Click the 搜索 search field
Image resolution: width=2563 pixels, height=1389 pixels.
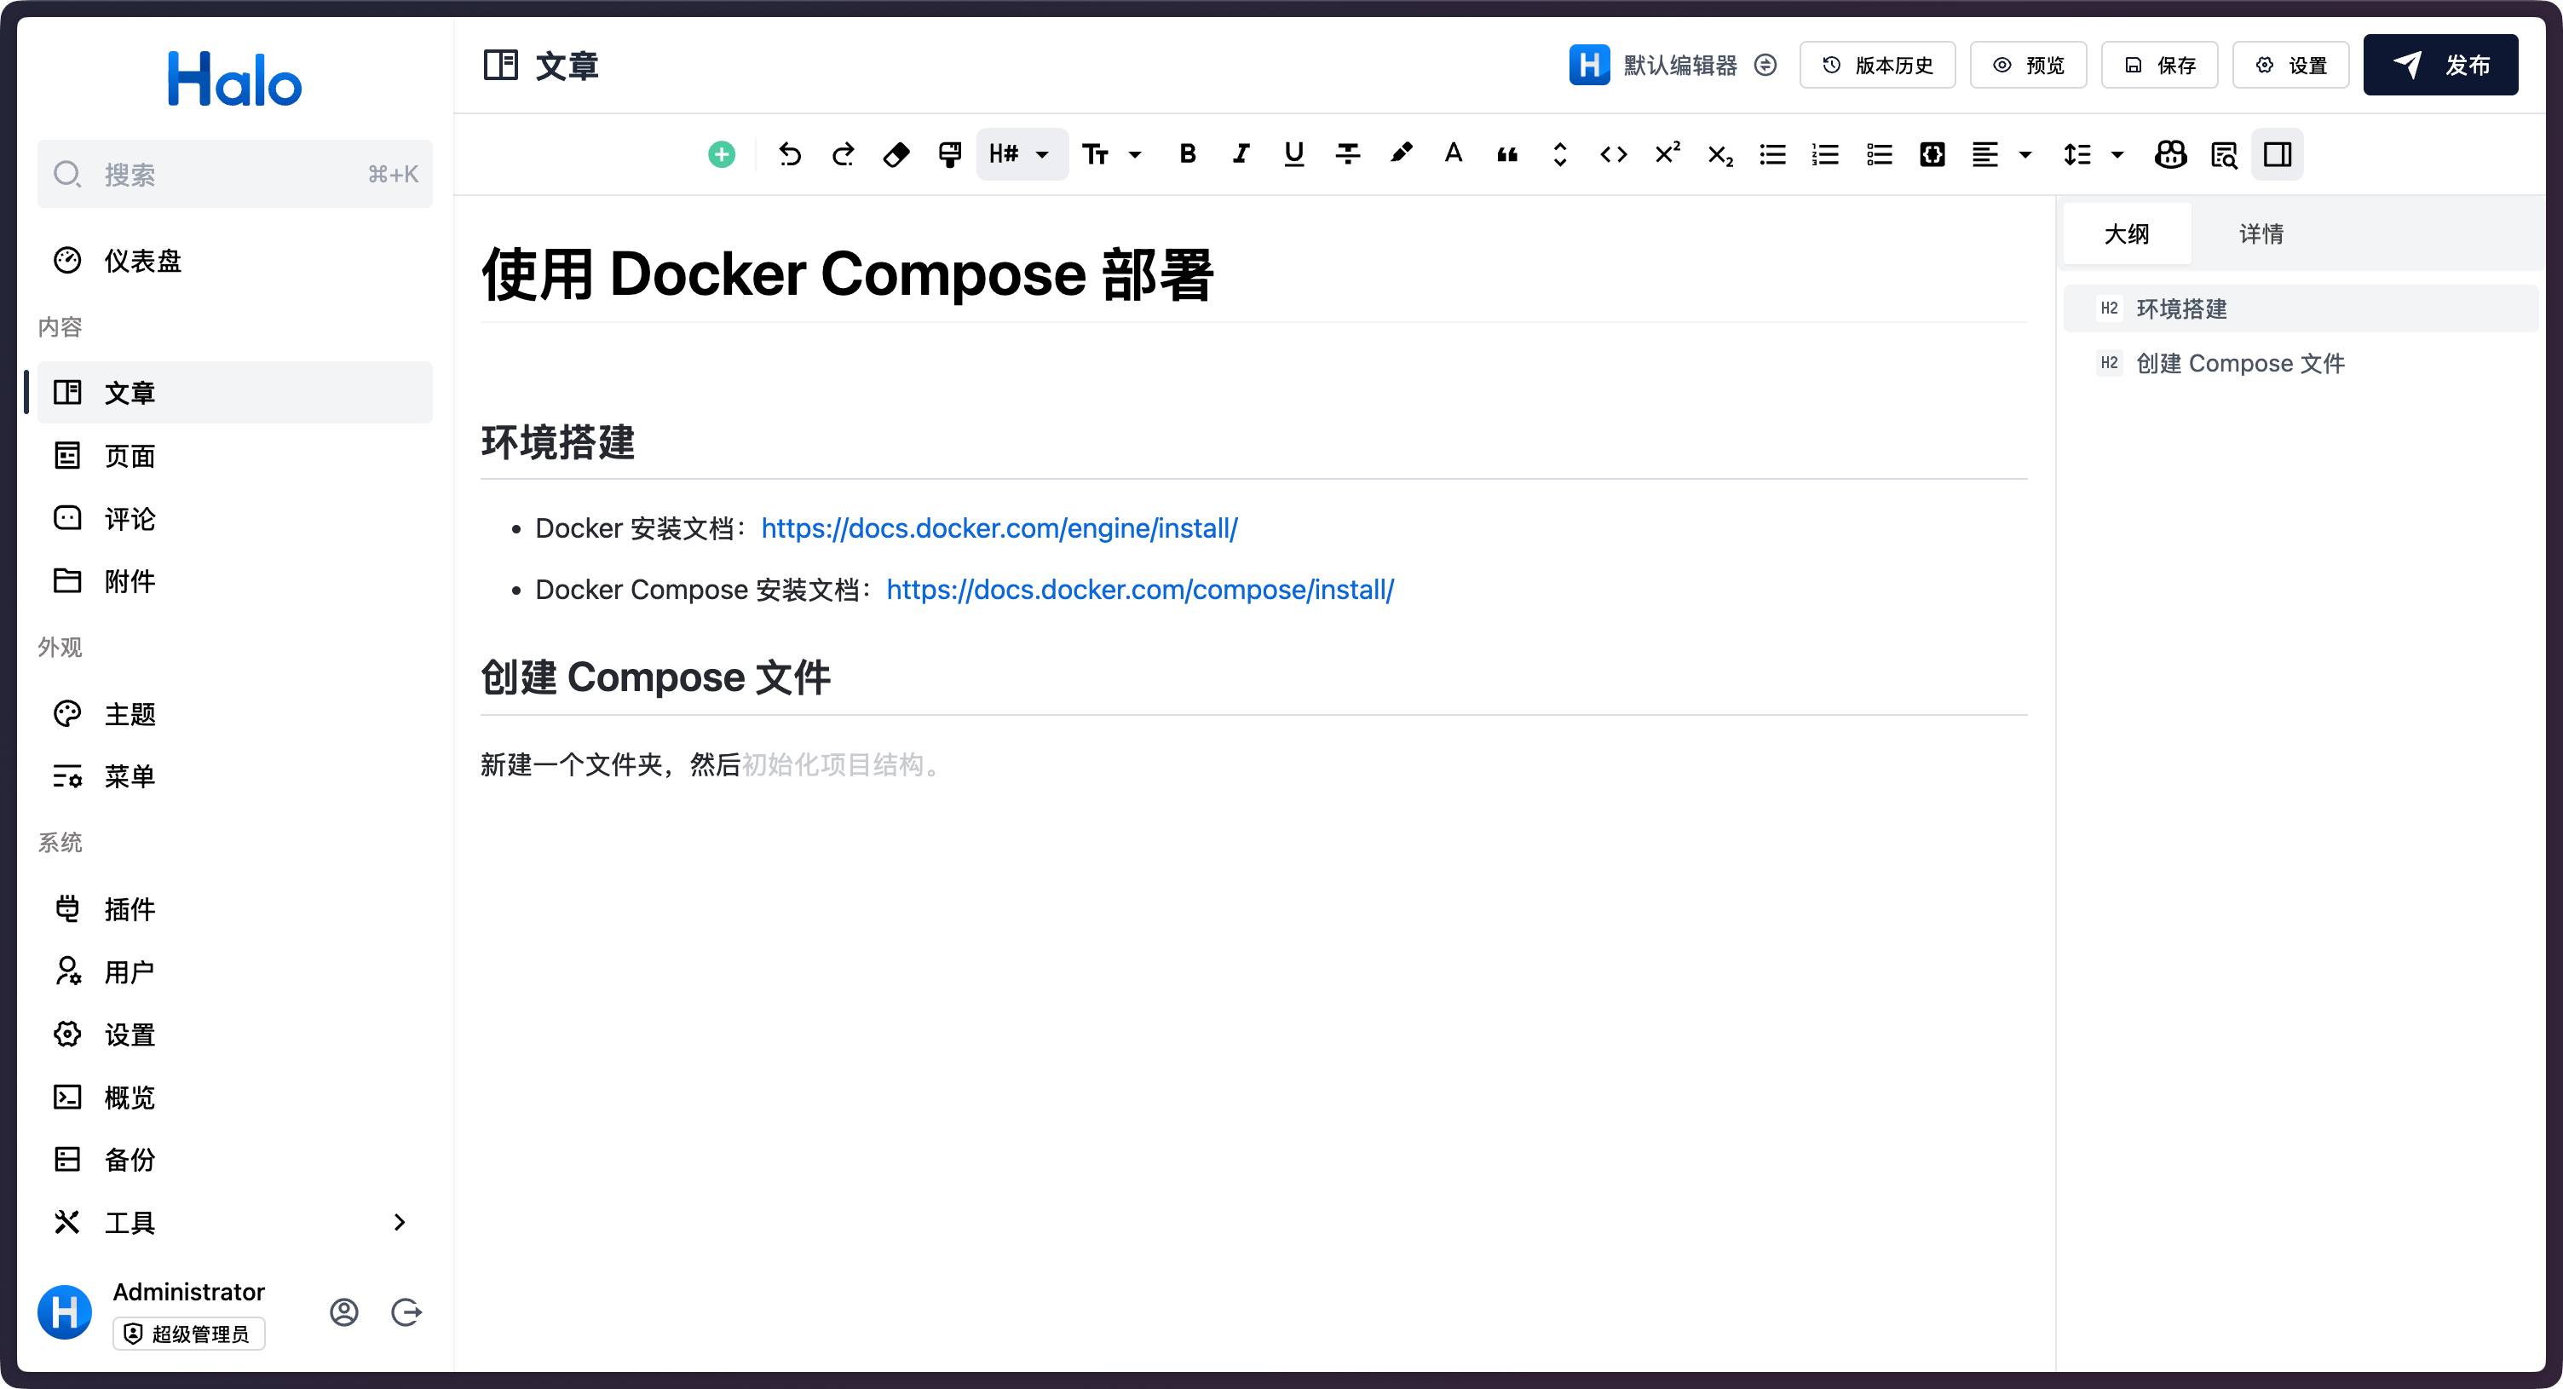point(235,174)
